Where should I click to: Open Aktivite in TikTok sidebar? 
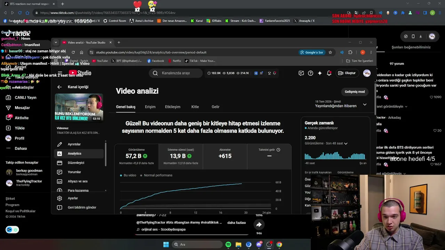pyautogui.click(x=17, y=118)
